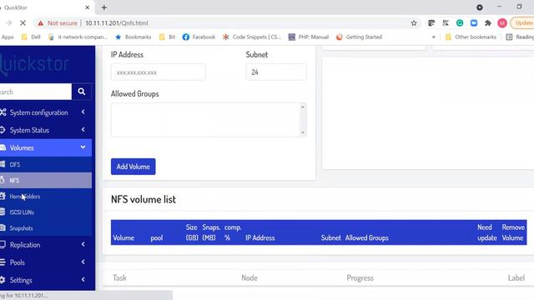
Task: Expand the Pools menu chevron
Action: pos(83,262)
